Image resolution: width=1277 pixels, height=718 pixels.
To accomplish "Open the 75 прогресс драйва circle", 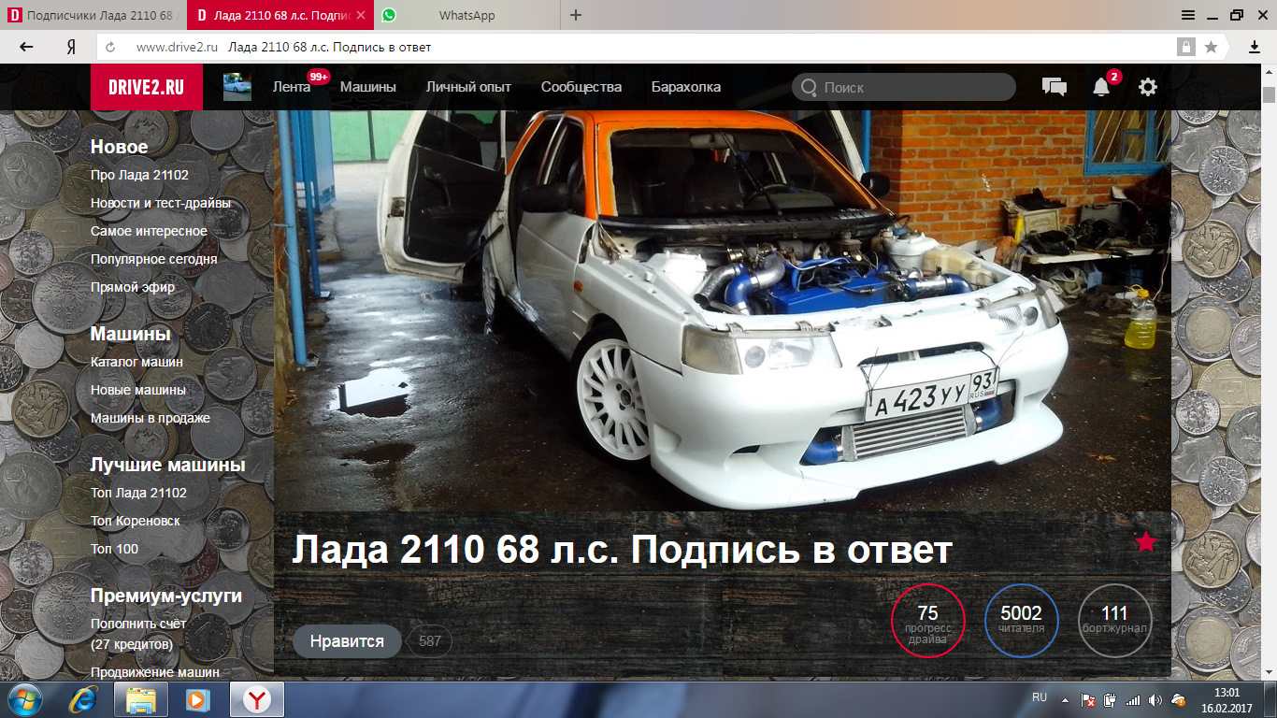I will point(927,621).
